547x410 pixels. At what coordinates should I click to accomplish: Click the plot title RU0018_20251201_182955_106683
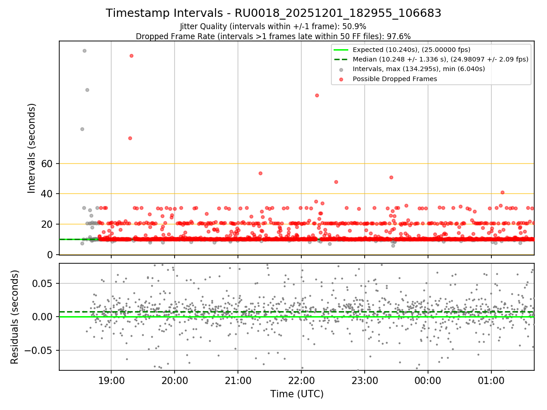tap(273, 13)
